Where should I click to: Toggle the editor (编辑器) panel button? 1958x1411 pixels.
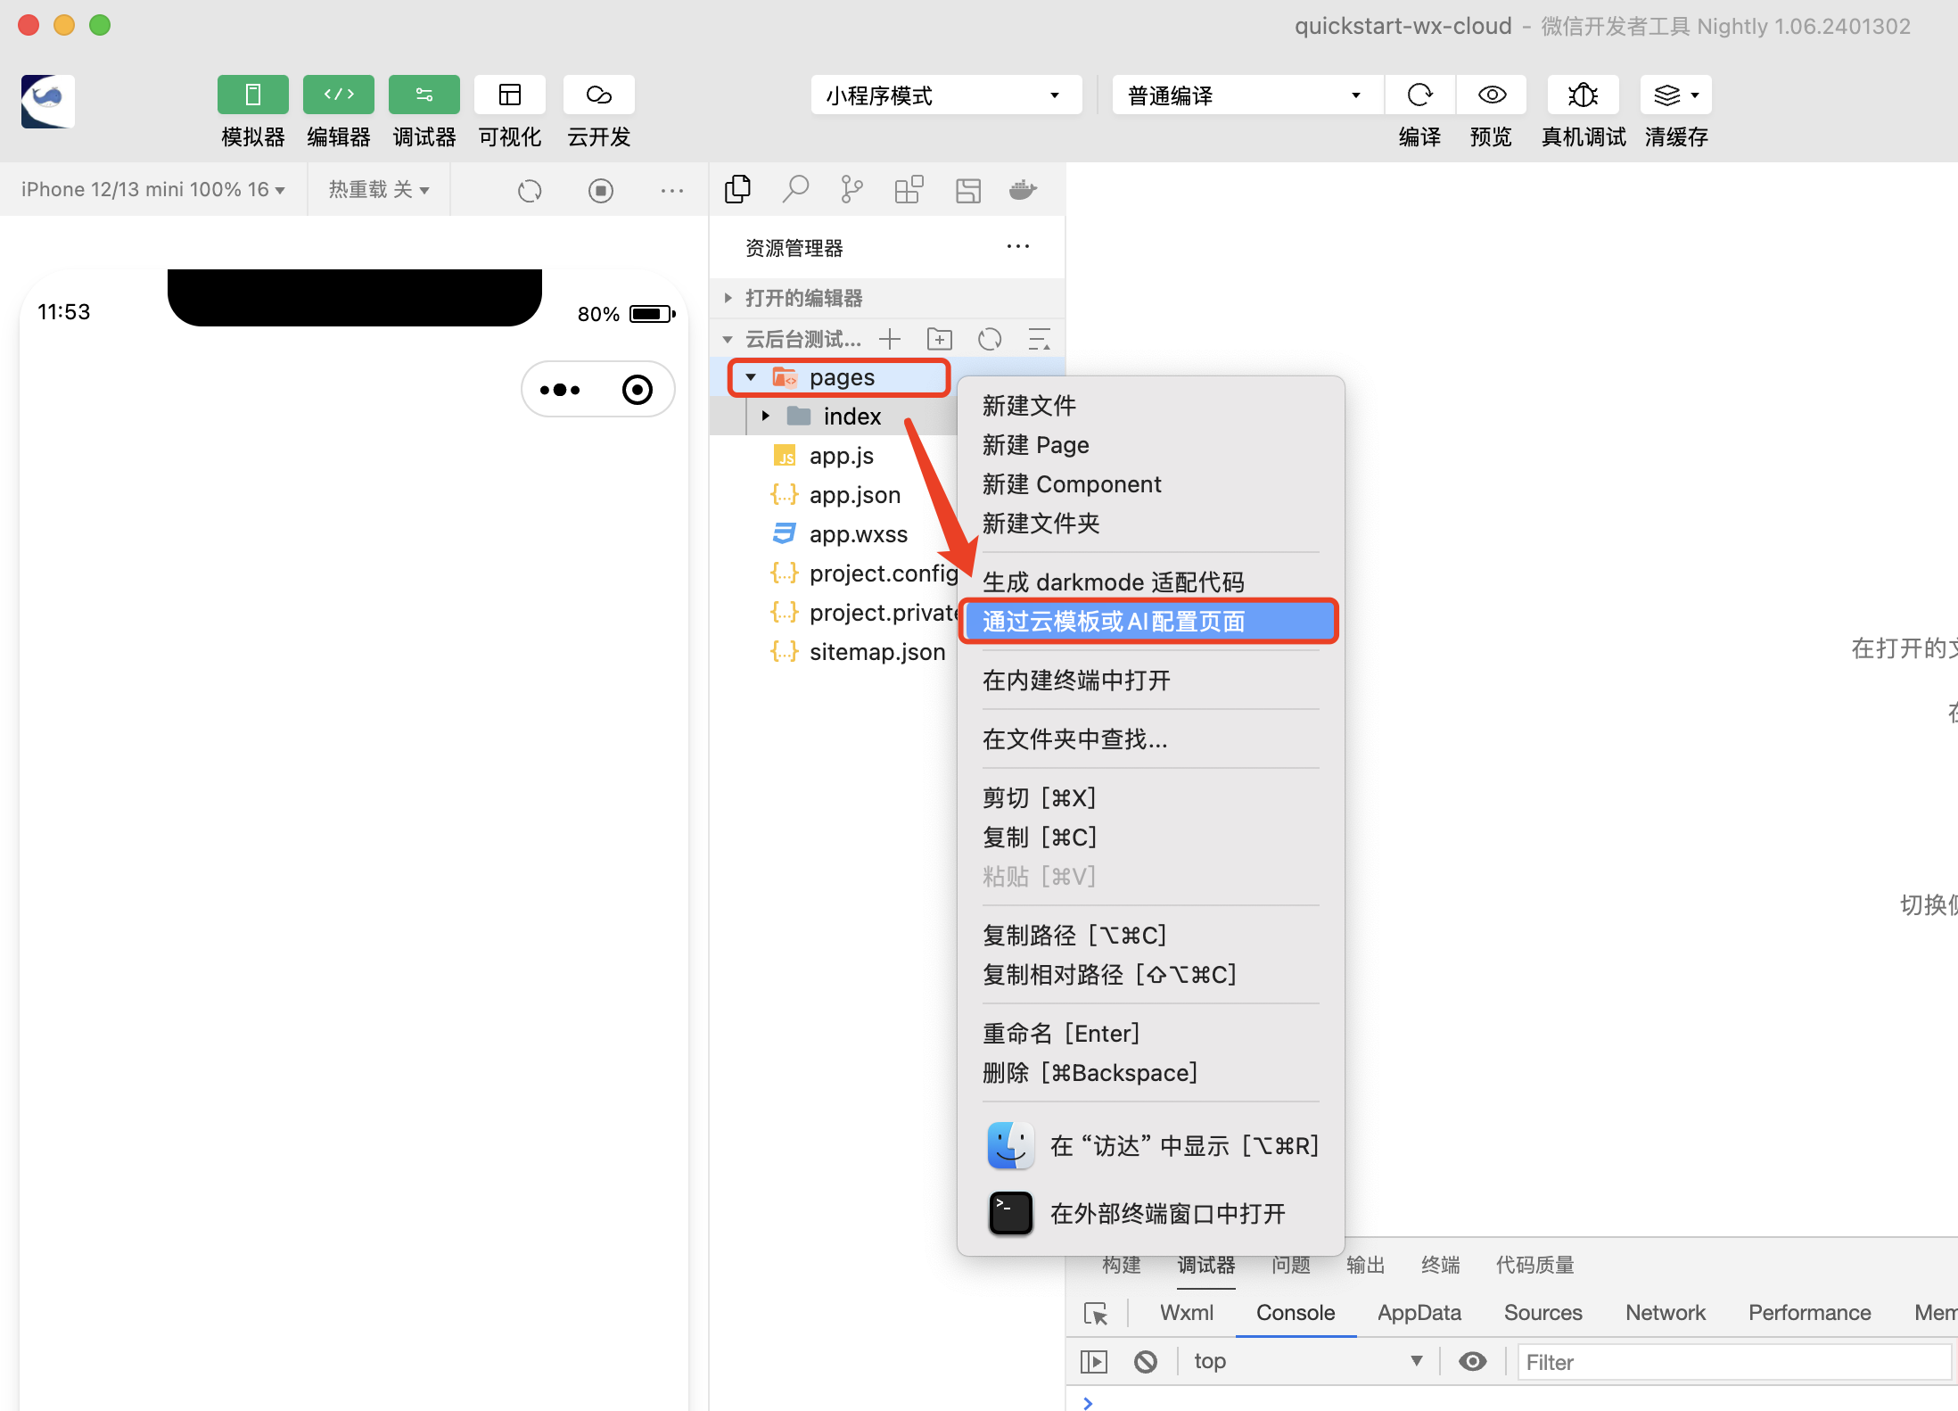click(x=338, y=95)
